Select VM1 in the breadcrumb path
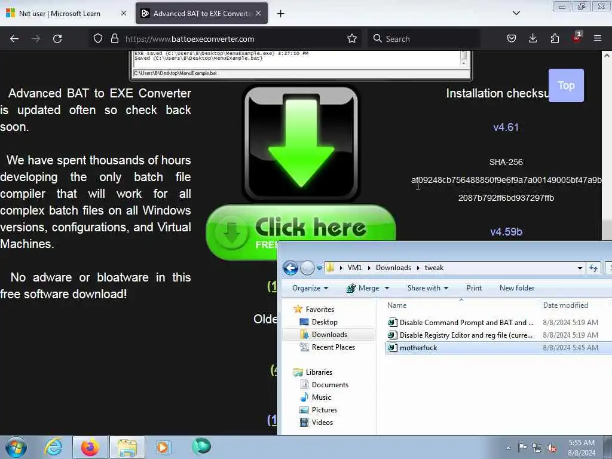This screenshot has width=612, height=459. coord(354,268)
